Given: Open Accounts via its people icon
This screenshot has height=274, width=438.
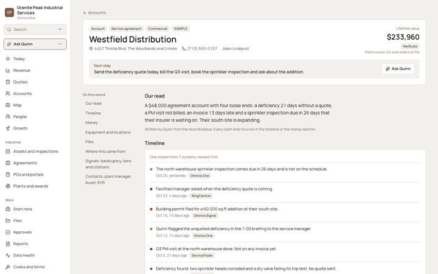Looking at the screenshot, I should [8, 93].
